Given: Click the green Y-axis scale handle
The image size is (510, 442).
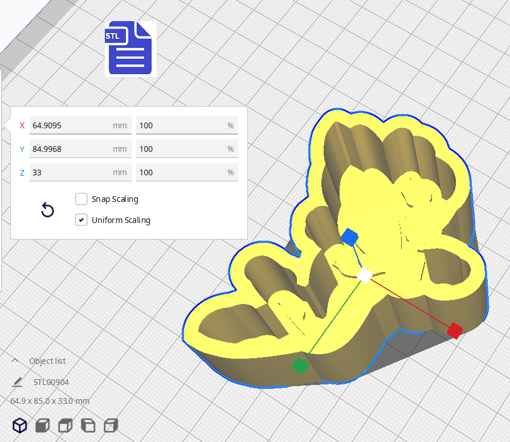Looking at the screenshot, I should tap(299, 366).
